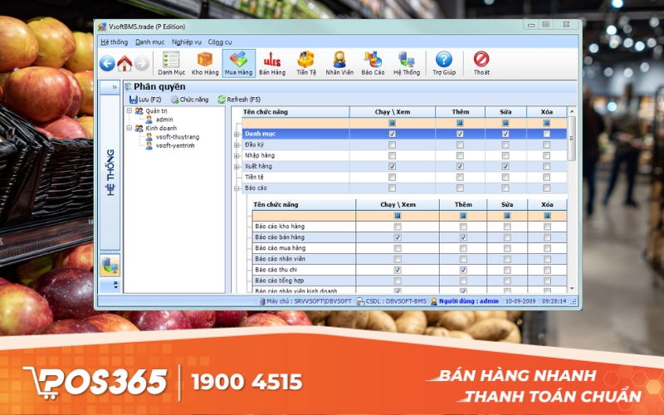Viewport: 664px width, 415px height.
Task: Click the Tên chức năng column header
Action: pyautogui.click(x=295, y=112)
